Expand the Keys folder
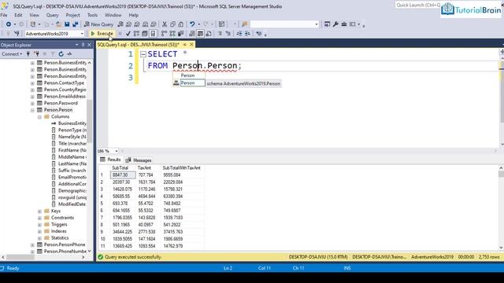The height and width of the screenshot is (283, 504). pos(39,211)
